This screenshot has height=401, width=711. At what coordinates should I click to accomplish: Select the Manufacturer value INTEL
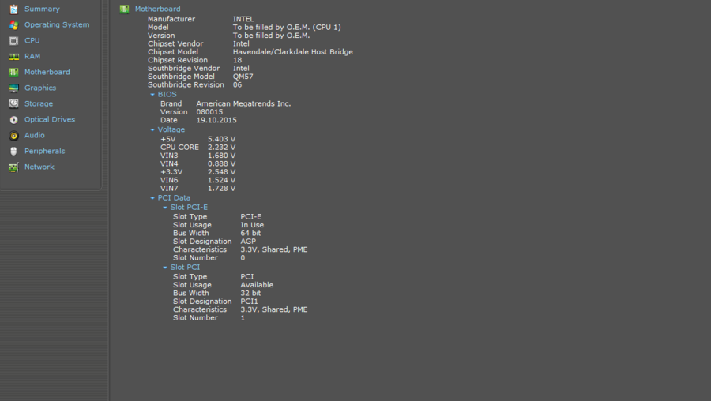243,19
